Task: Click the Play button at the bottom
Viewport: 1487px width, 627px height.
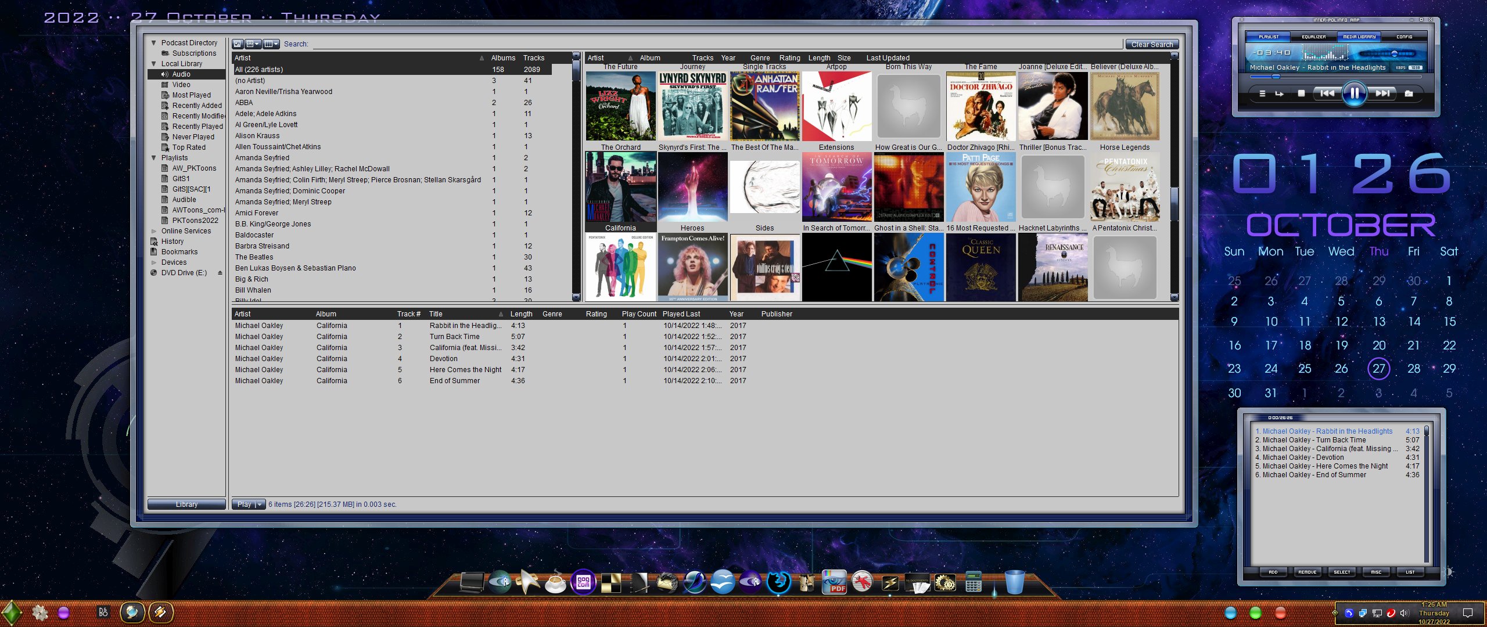Action: pyautogui.click(x=243, y=505)
